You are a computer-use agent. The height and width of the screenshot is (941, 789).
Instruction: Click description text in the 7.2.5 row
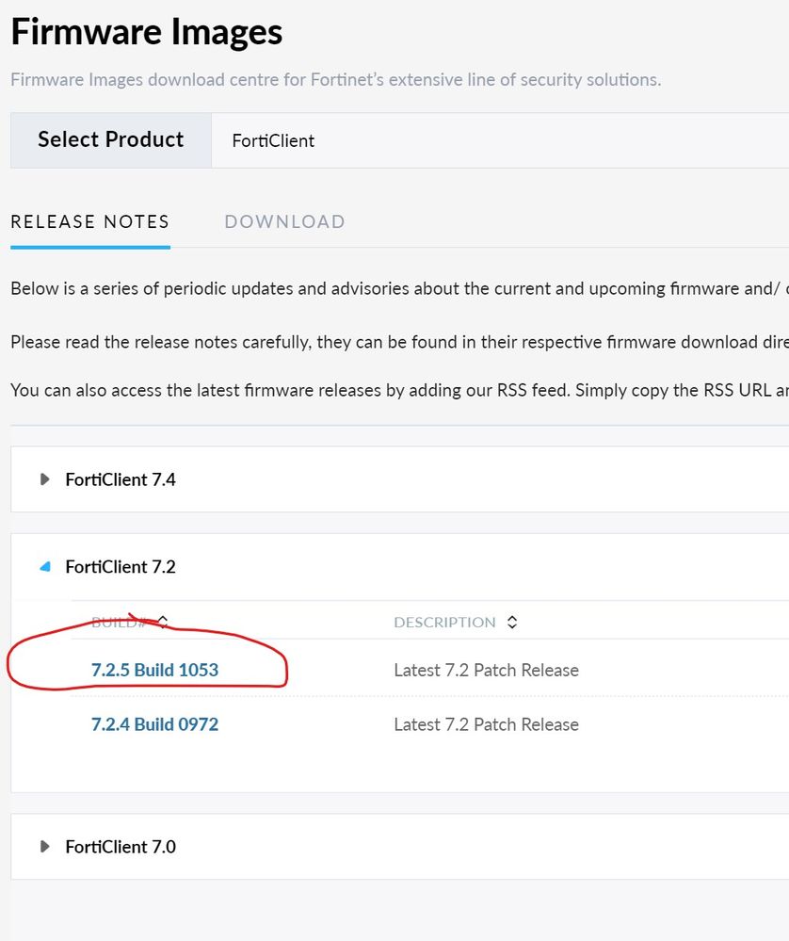click(486, 671)
